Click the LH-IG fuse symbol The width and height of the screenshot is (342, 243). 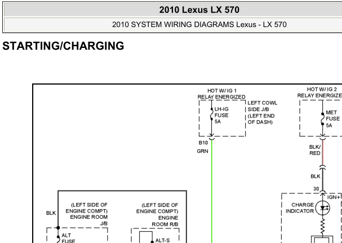(212, 114)
